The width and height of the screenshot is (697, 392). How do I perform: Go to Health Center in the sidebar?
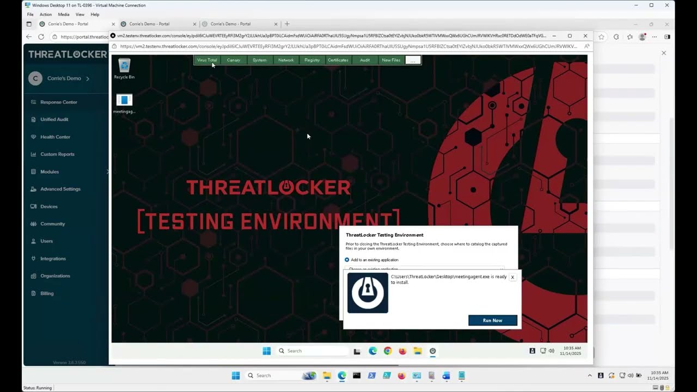[x=55, y=137]
